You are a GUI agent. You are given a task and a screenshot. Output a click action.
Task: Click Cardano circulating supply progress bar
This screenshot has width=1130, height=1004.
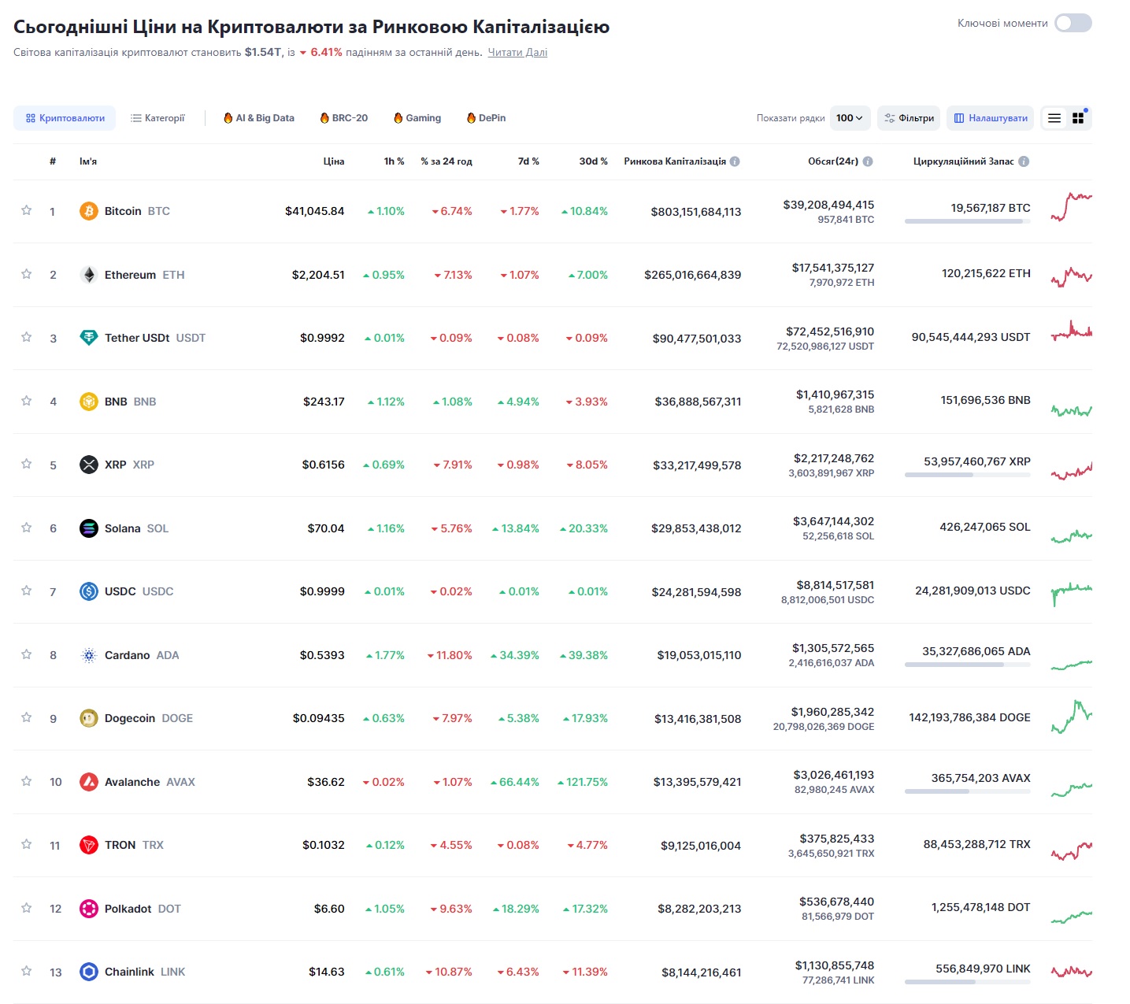pyautogui.click(x=968, y=665)
